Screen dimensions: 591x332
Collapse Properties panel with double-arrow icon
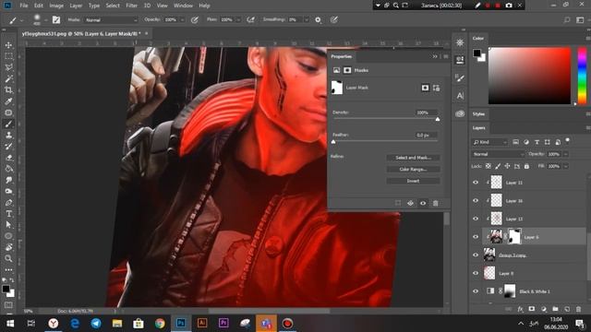point(435,56)
